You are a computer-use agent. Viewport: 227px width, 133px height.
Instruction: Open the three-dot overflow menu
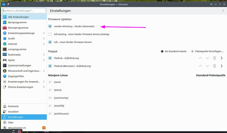click(x=223, y=11)
